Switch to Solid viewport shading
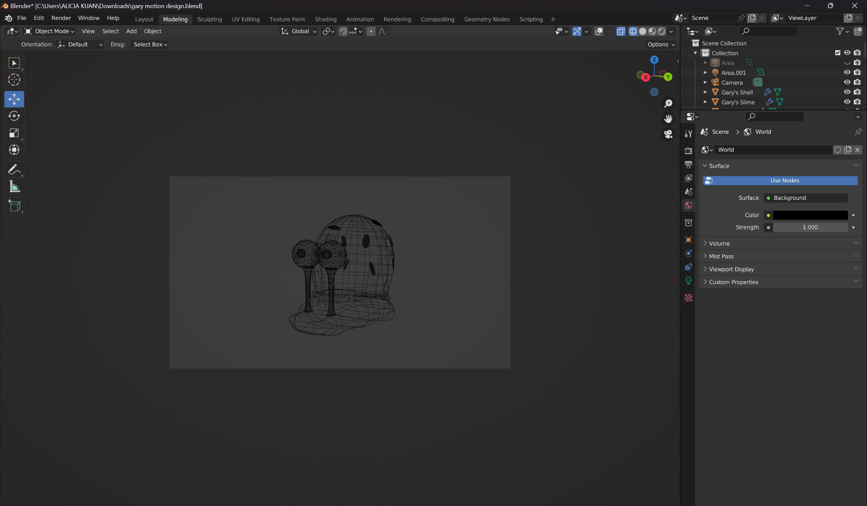 click(x=643, y=31)
